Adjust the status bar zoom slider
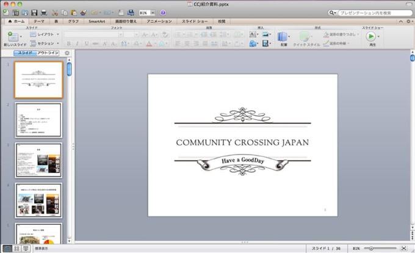 pyautogui.click(x=371, y=248)
